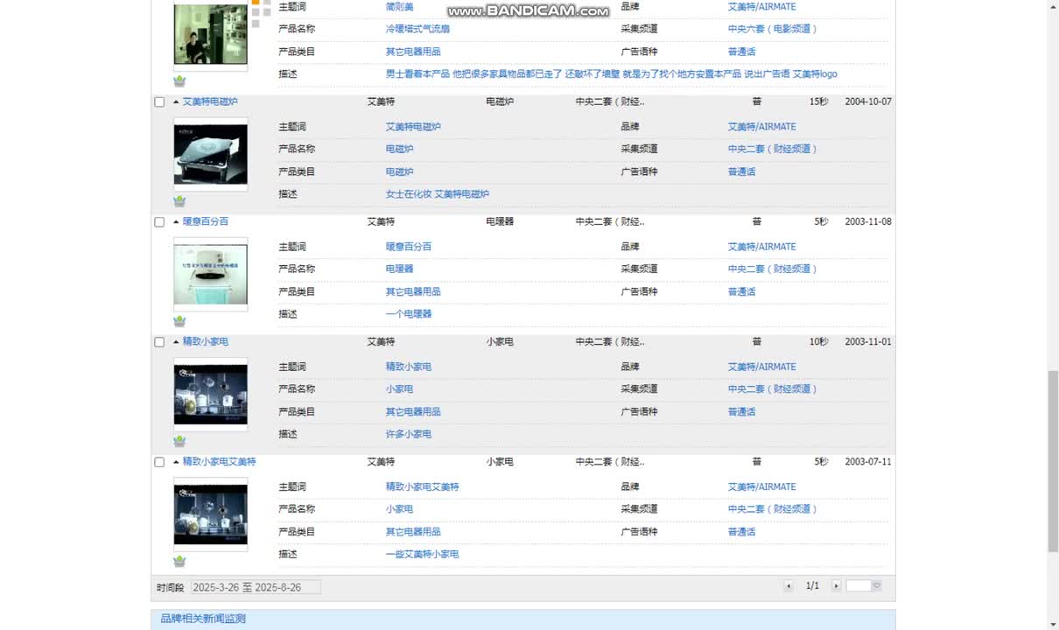
Task: Tick the checkbox for 艾美特电磁炉
Action: pyautogui.click(x=159, y=102)
